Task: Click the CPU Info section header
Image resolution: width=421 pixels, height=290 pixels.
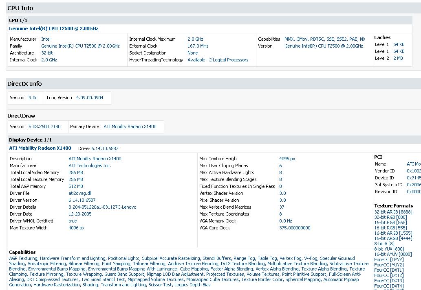Action: pyautogui.click(x=20, y=8)
